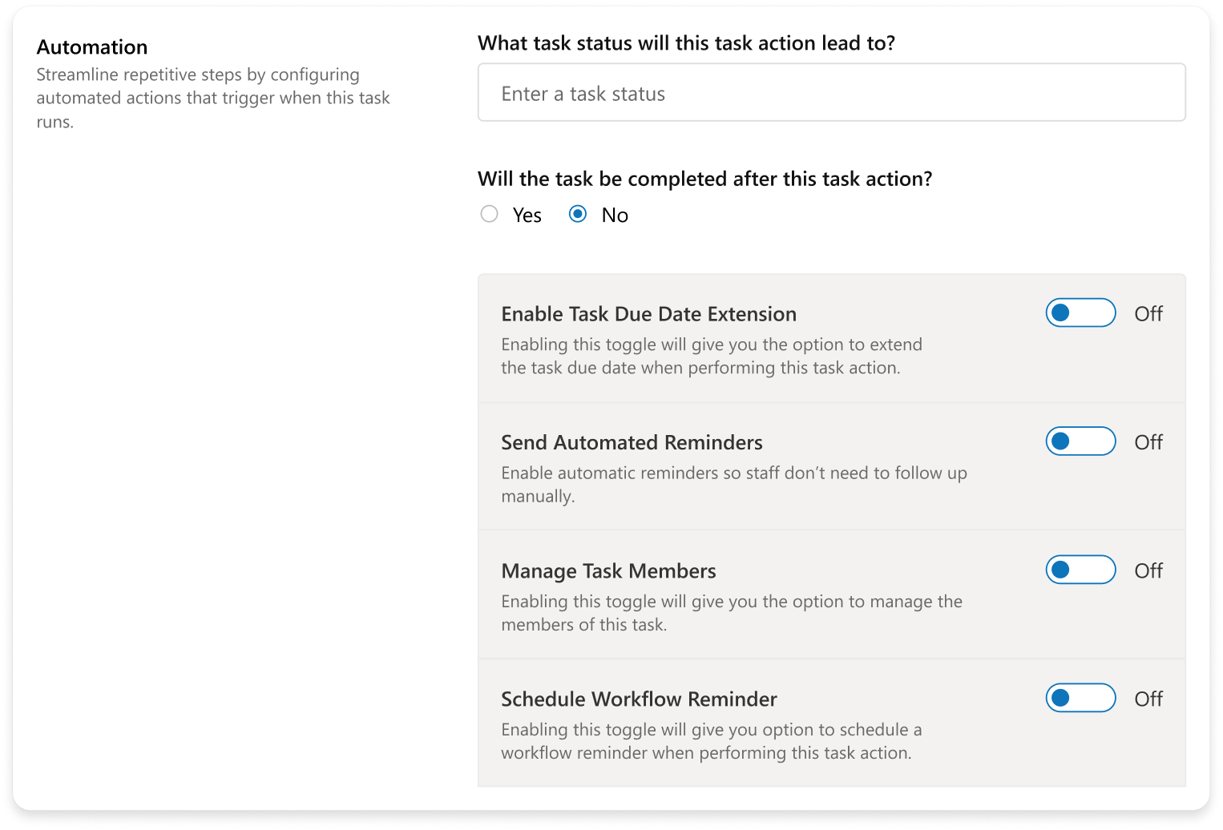
Task: Click the task completed question label
Action: [x=704, y=179]
